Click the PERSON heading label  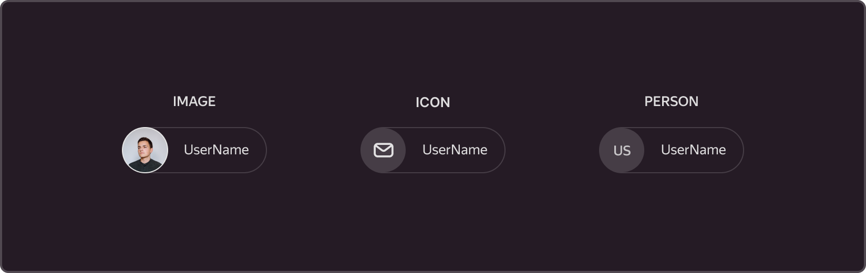[x=672, y=101]
